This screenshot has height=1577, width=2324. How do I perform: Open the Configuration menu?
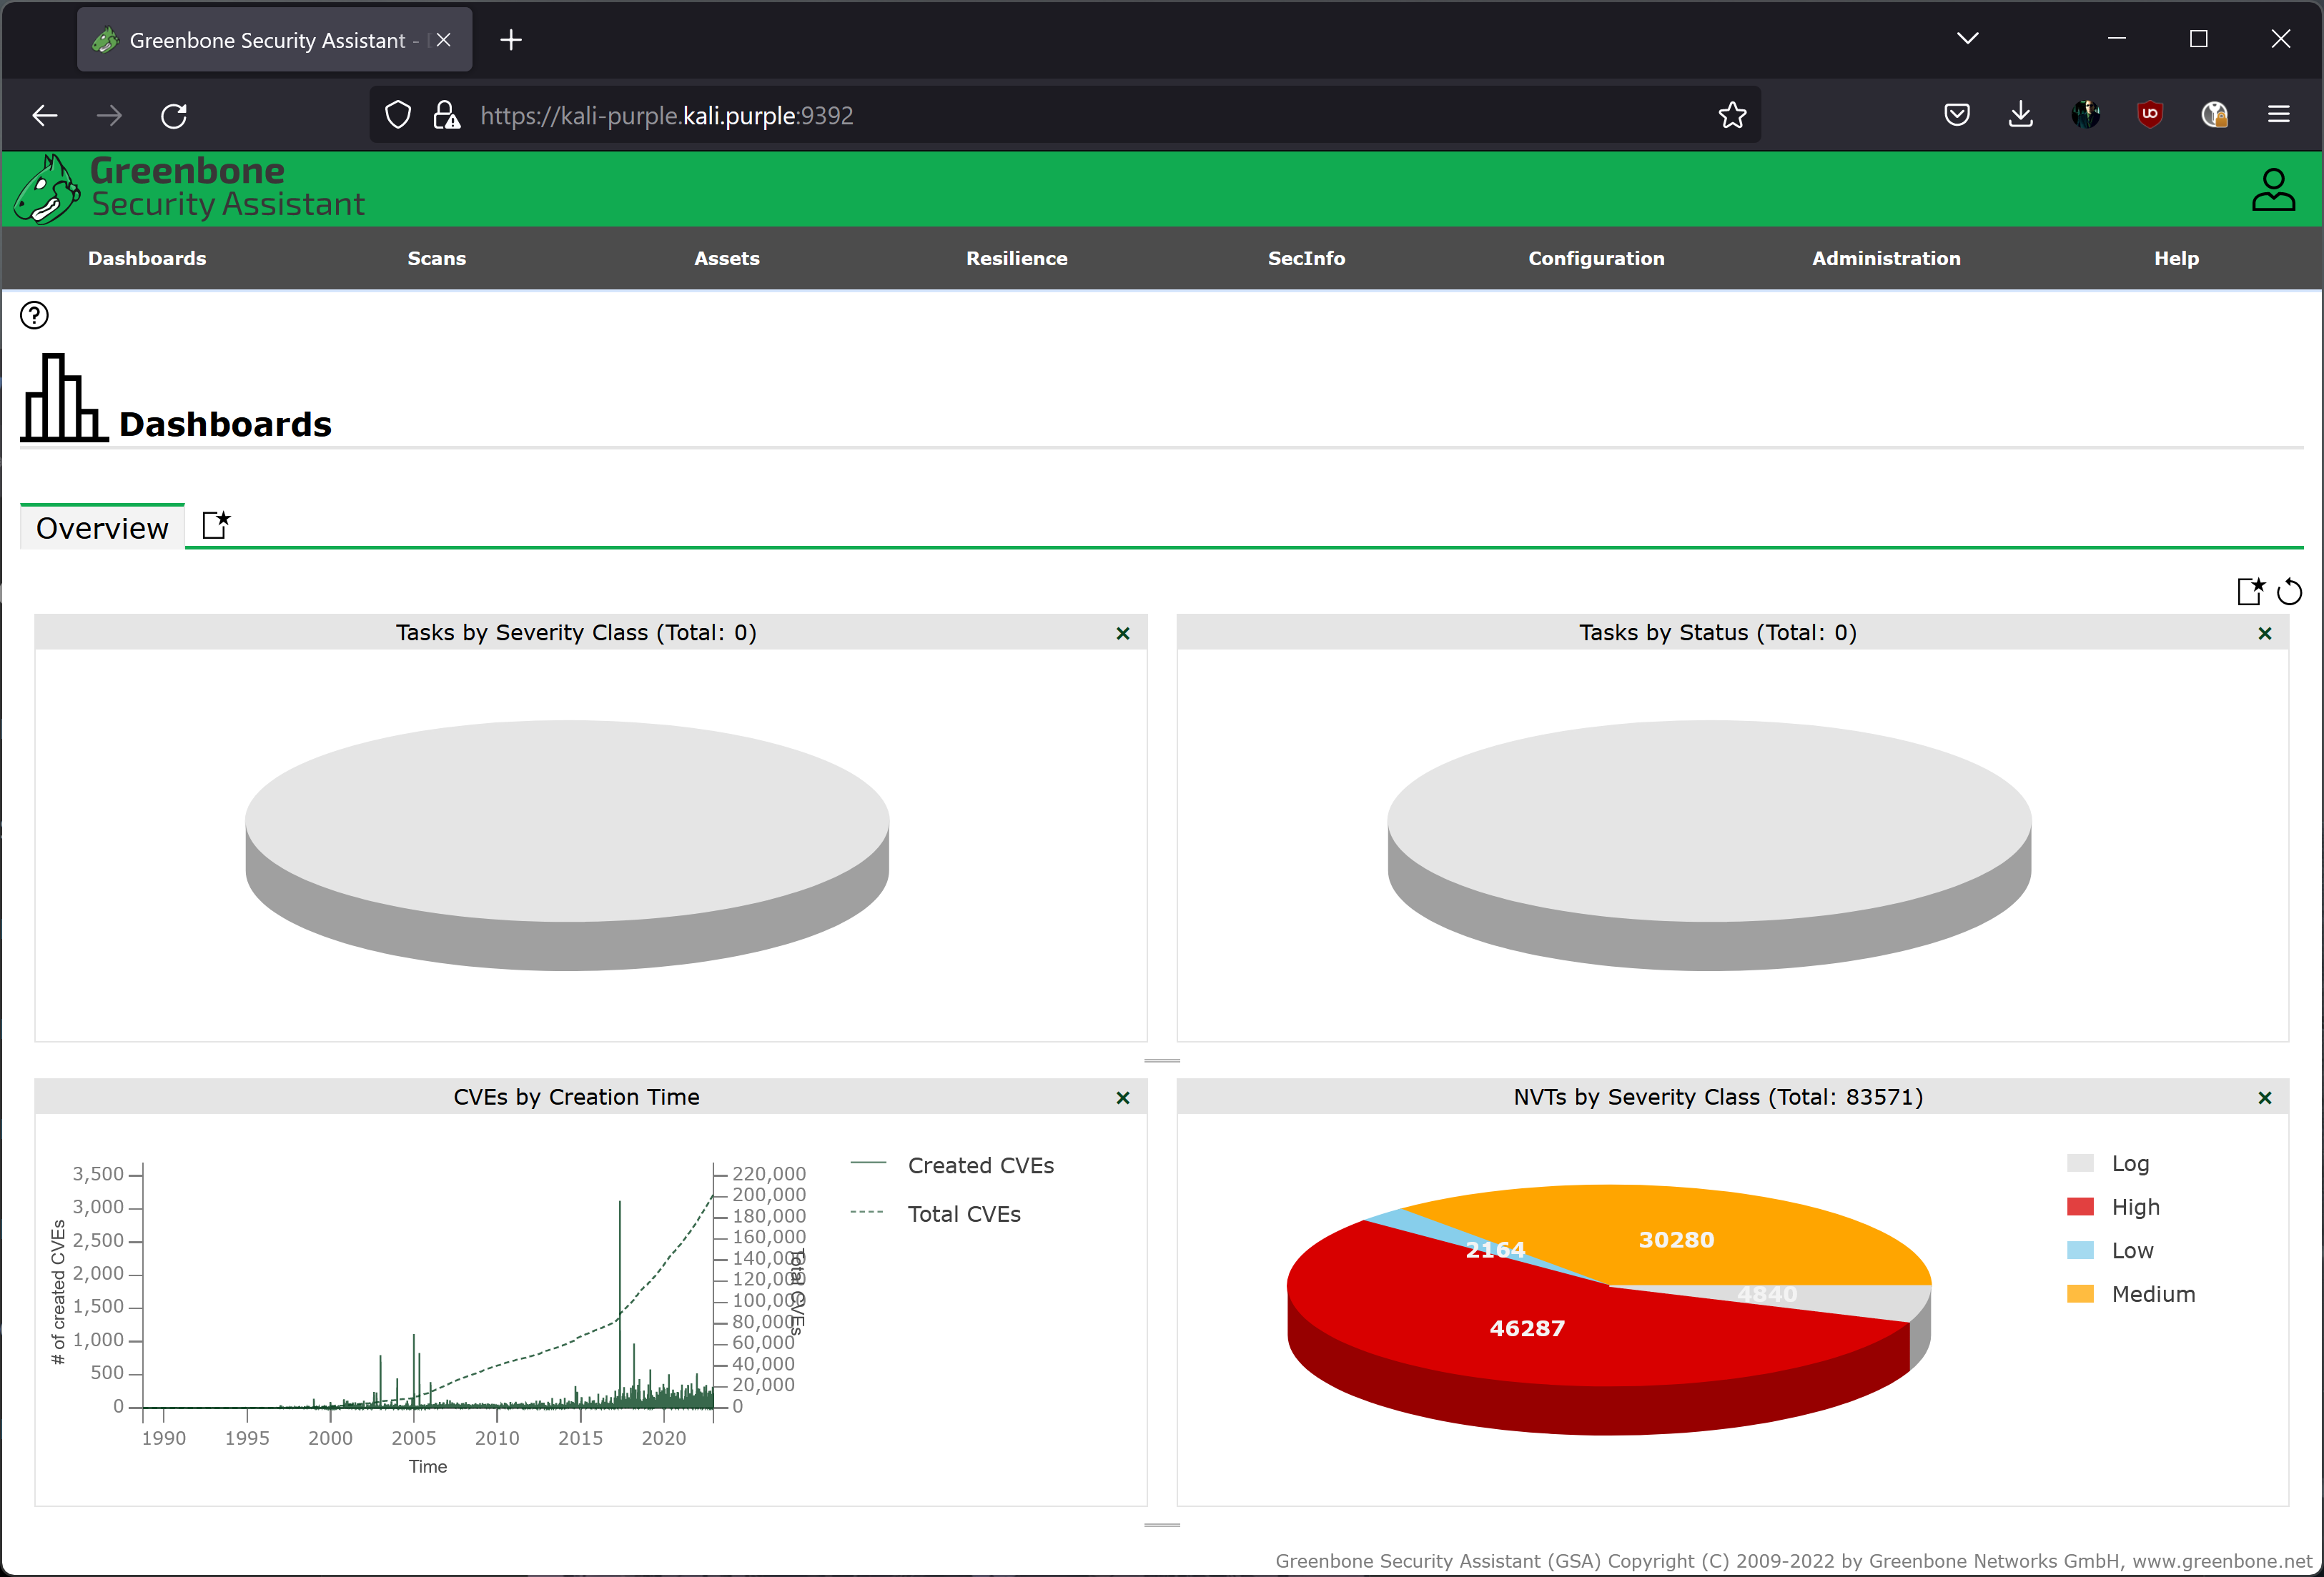(x=1596, y=259)
